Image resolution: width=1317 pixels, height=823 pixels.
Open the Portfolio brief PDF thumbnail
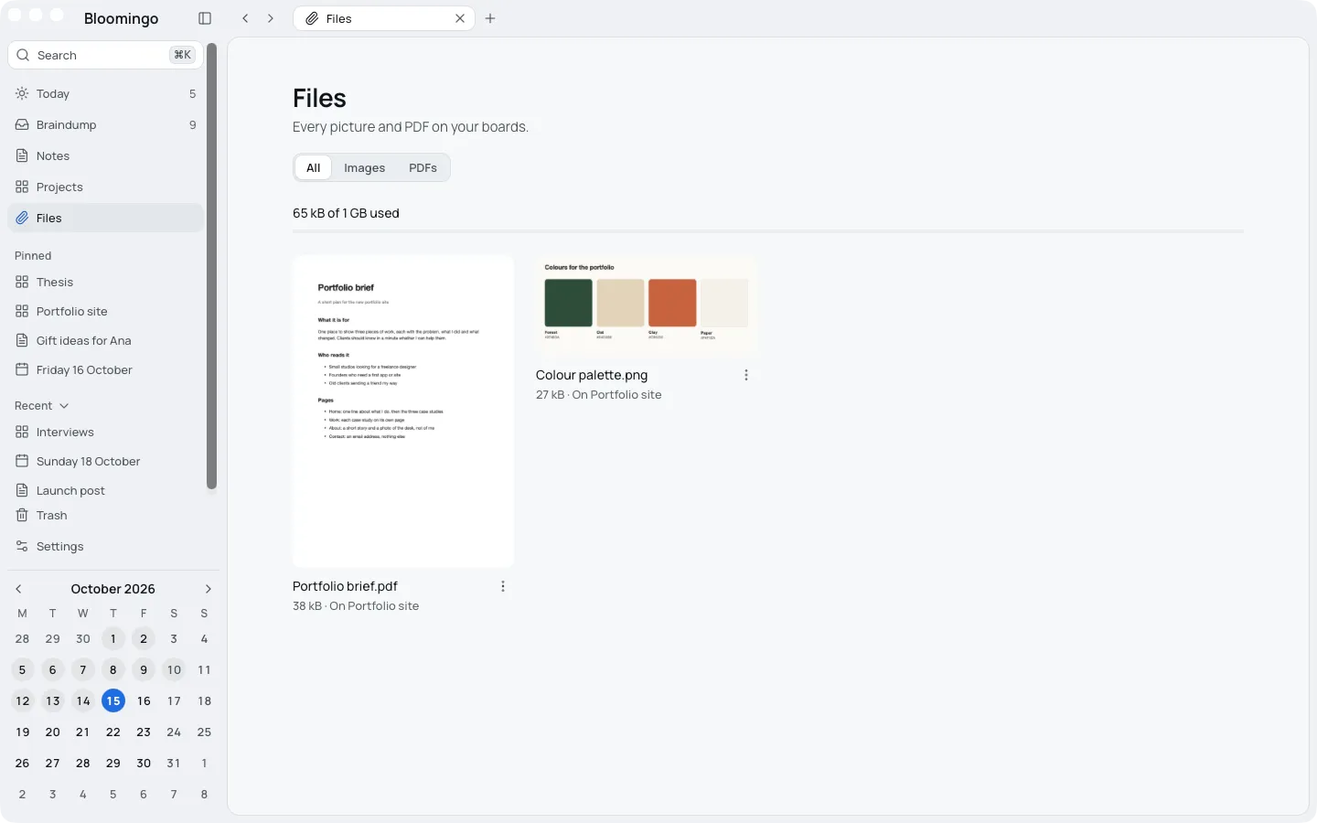[x=403, y=411]
